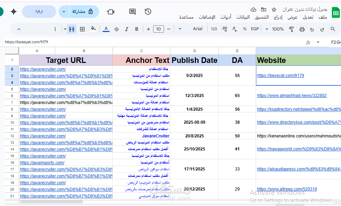Screen dimensions: 341x206
Task: Open the Gemini sparkle assistant icon
Action: (14, 12)
